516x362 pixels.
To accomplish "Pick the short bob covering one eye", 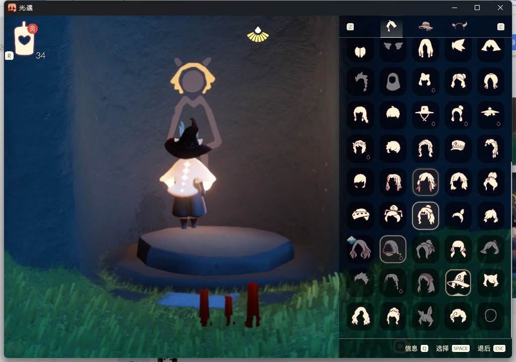I will [x=360, y=182].
